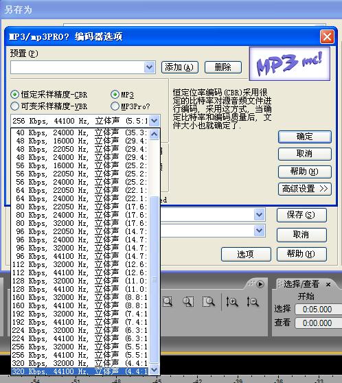The height and width of the screenshot is (383, 342).
Task: Click the MP3 mc! logo image
Action: 289,64
